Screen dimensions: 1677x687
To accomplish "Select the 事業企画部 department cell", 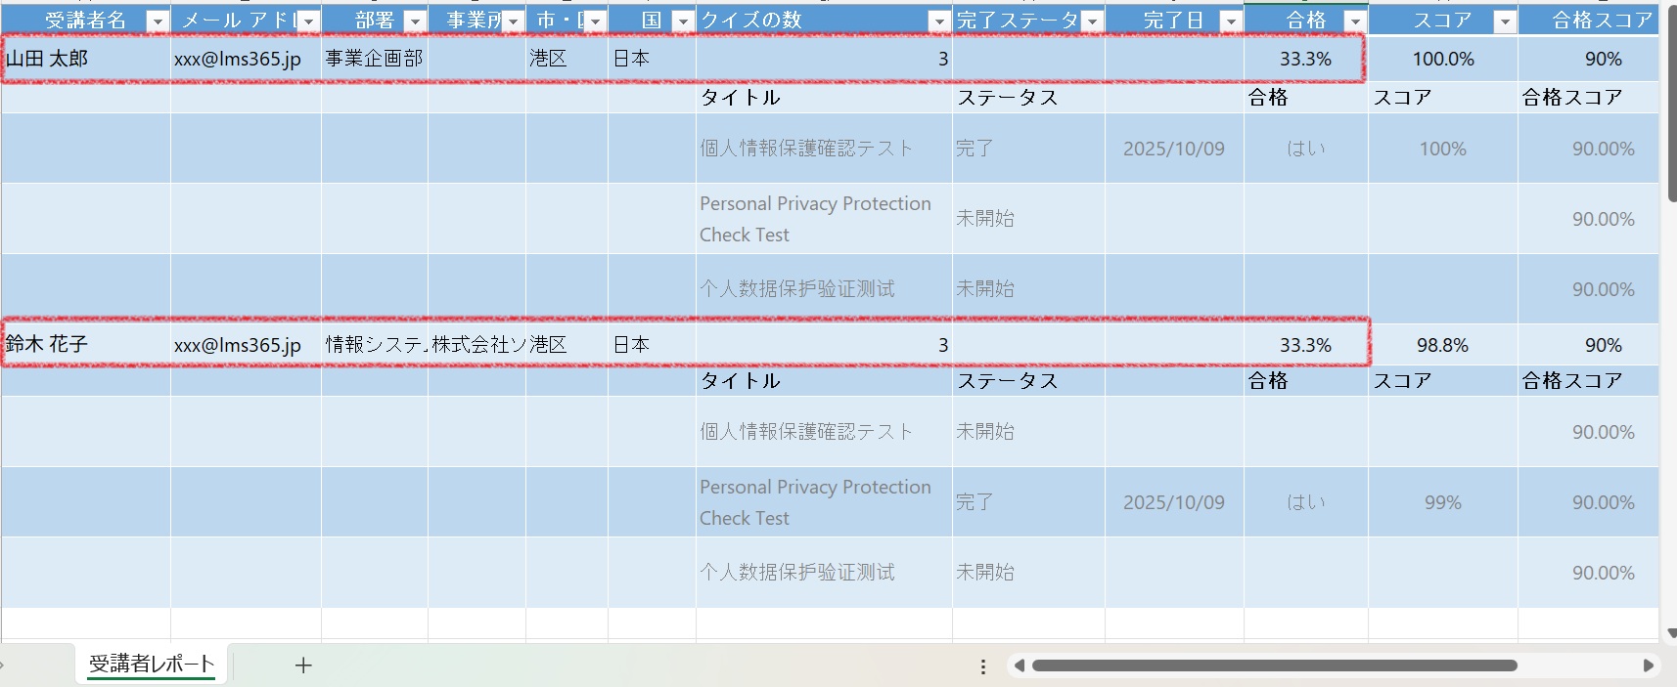I will coord(375,59).
